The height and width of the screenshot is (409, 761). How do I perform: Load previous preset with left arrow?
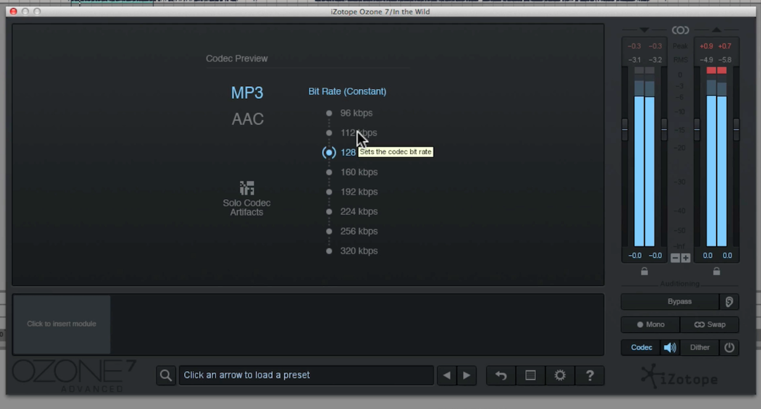pos(446,375)
